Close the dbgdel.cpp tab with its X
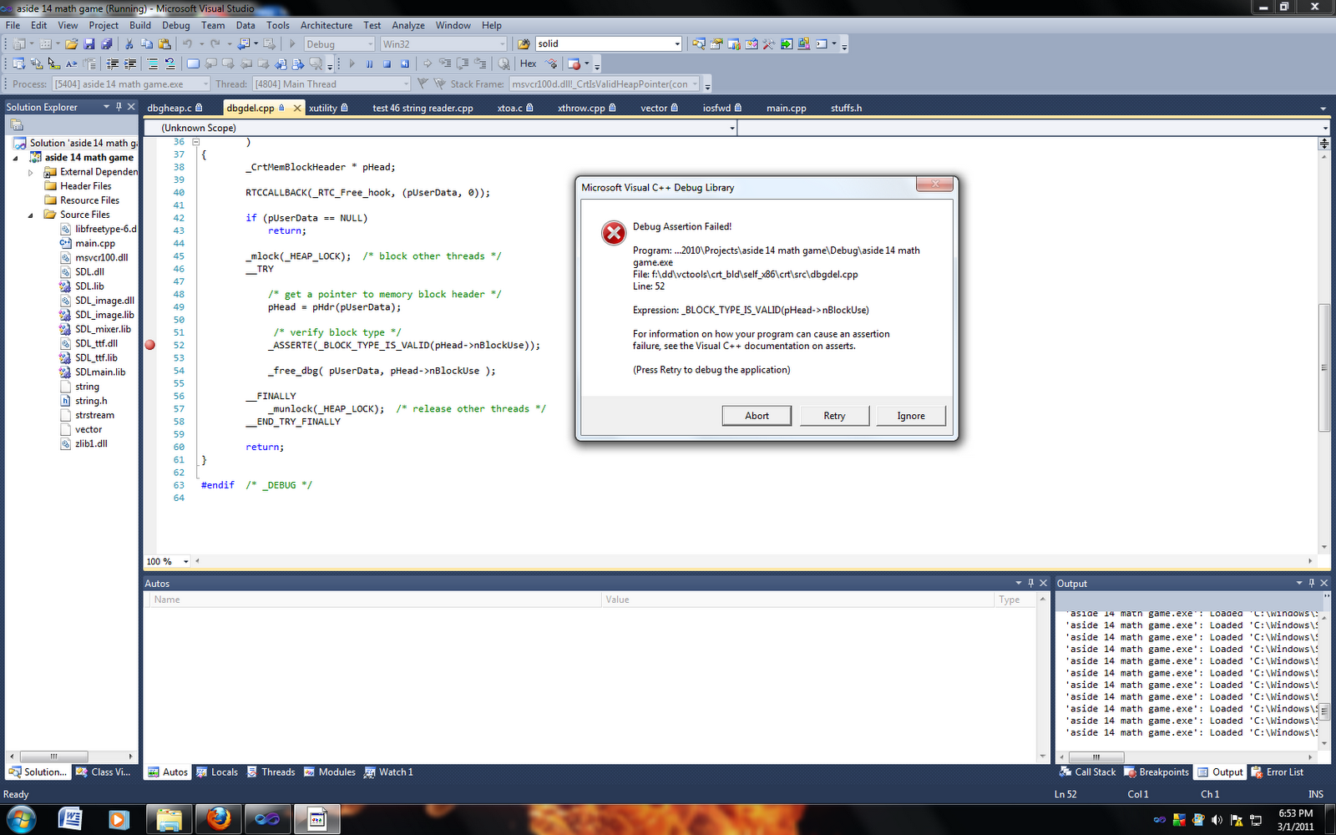The width and height of the screenshot is (1336, 835). click(x=297, y=108)
